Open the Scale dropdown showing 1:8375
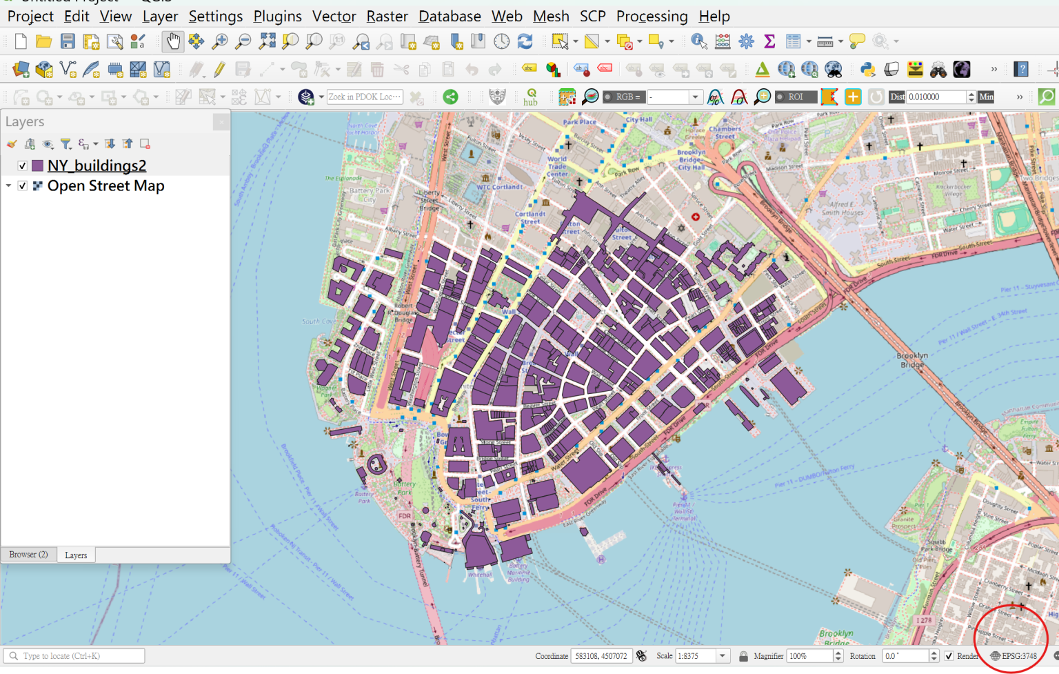This screenshot has width=1059, height=674. tap(723, 655)
